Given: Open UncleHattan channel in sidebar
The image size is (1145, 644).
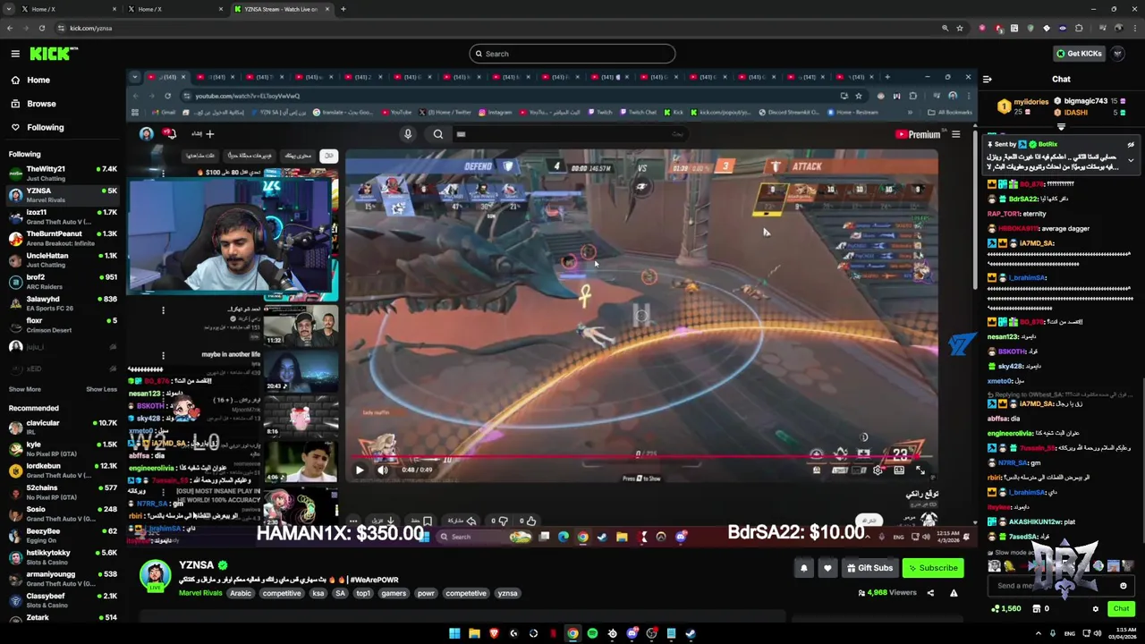Looking at the screenshot, I should coord(61,259).
